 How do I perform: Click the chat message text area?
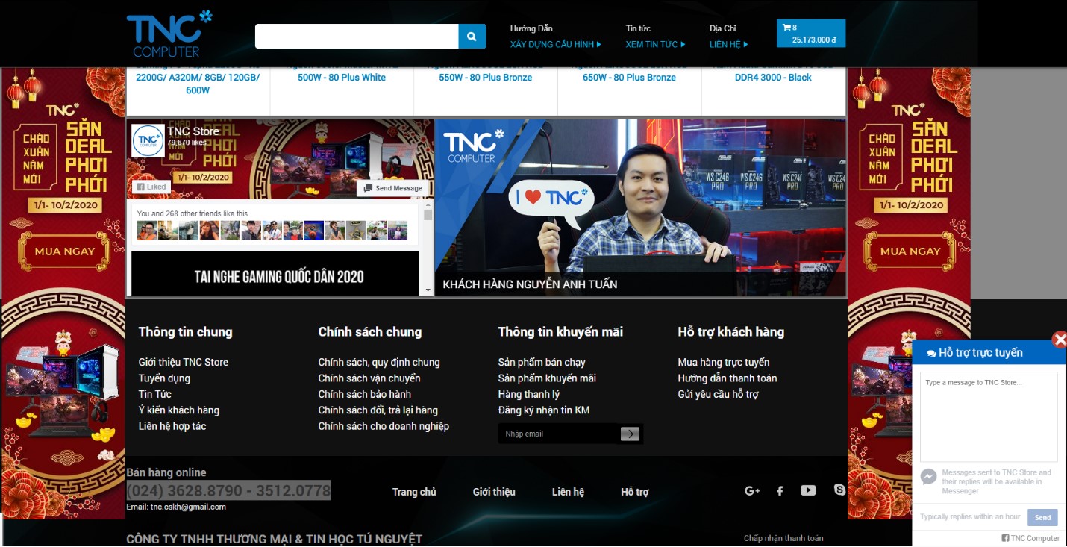(989, 417)
